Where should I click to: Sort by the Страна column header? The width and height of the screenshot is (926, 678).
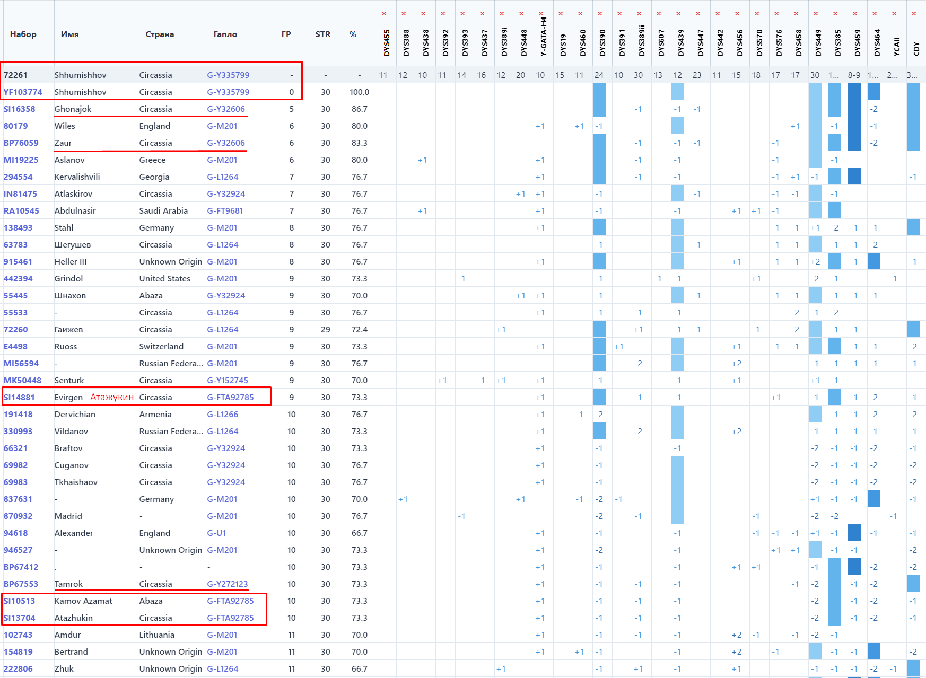[x=160, y=34]
